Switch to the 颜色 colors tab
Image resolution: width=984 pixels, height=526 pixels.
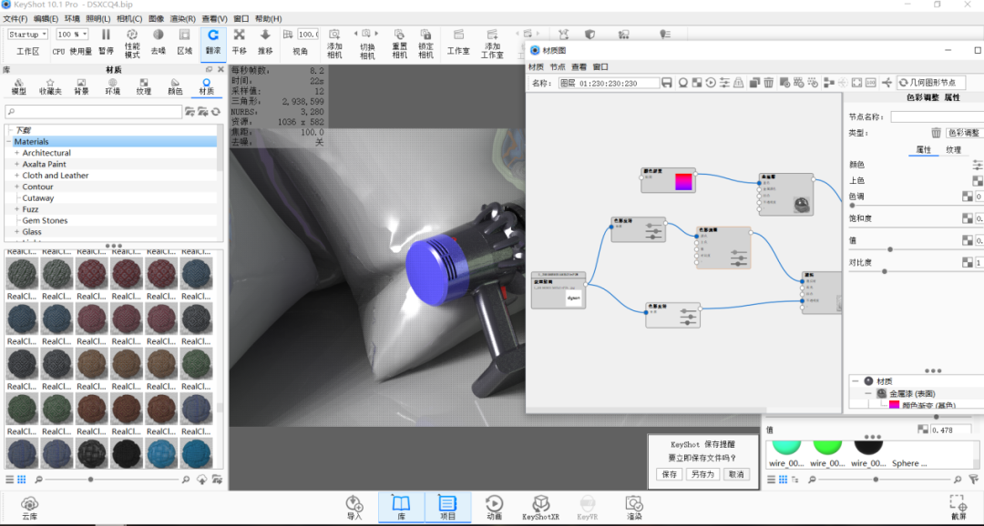tap(175, 86)
